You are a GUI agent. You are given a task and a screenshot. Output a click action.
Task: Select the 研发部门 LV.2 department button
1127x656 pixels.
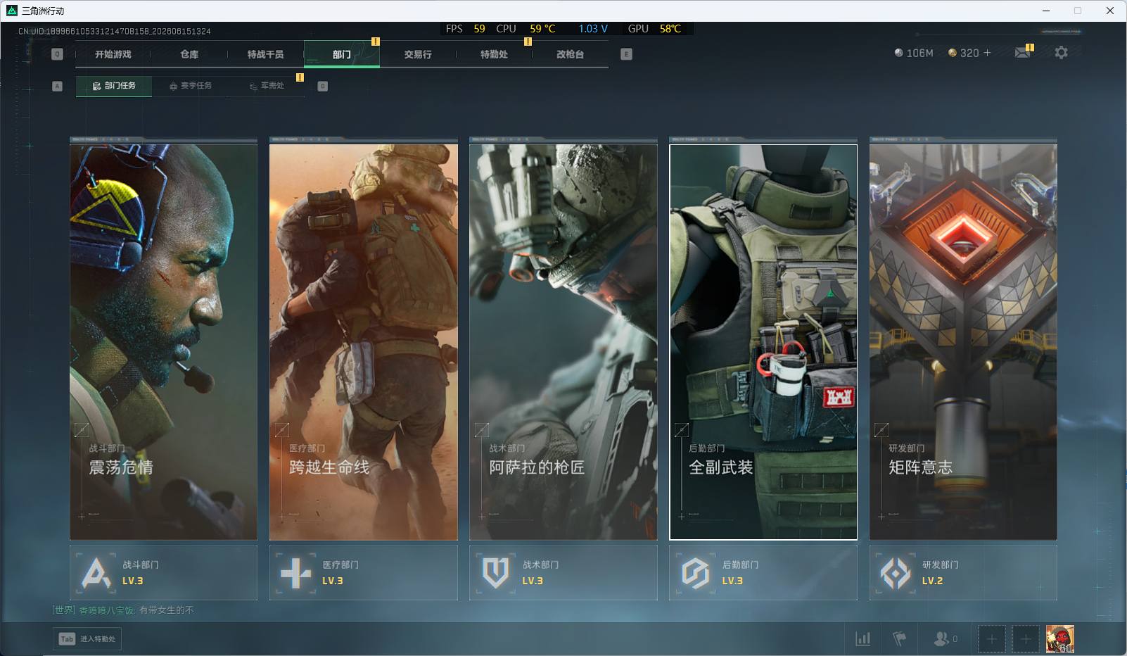point(963,573)
